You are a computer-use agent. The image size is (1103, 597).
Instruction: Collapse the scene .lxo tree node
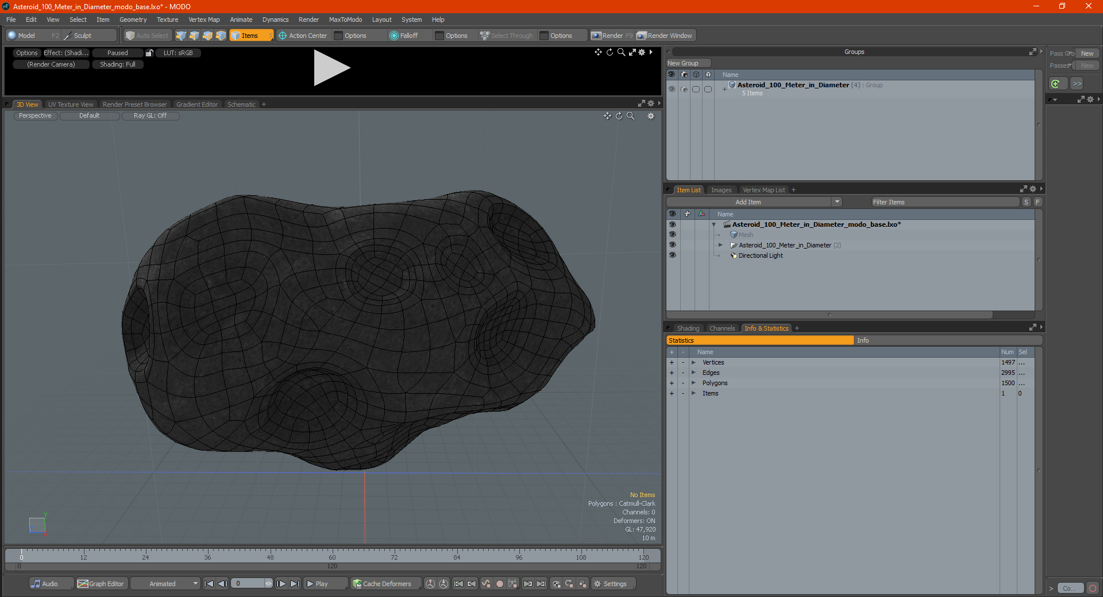point(714,224)
